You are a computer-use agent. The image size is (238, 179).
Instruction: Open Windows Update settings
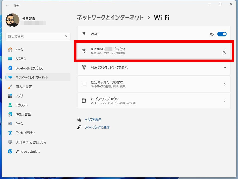[38, 151]
